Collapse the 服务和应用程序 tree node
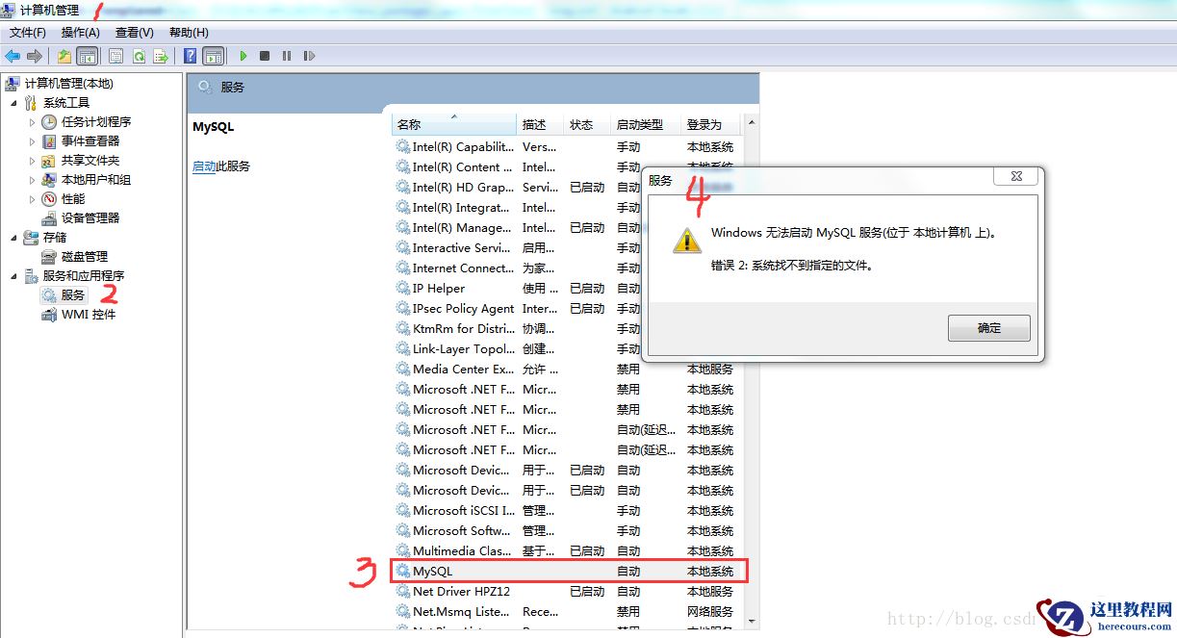Viewport: 1177px width, 638px height. (13, 276)
